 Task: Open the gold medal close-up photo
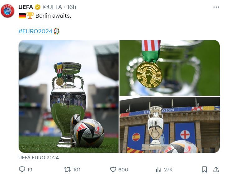170,68
